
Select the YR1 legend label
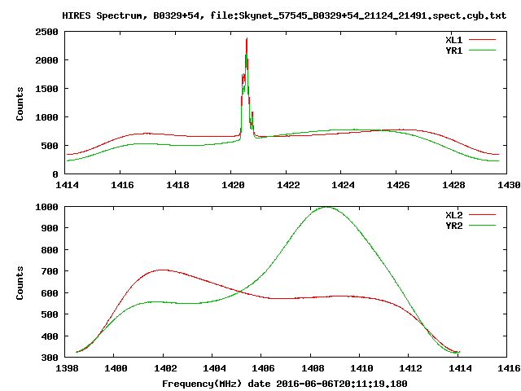454,51
